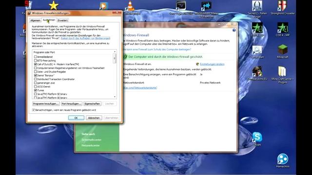The width and height of the screenshot is (312, 175).
Task: Toggle Anmeldedienst checkbox
Action: (x=36, y=57)
